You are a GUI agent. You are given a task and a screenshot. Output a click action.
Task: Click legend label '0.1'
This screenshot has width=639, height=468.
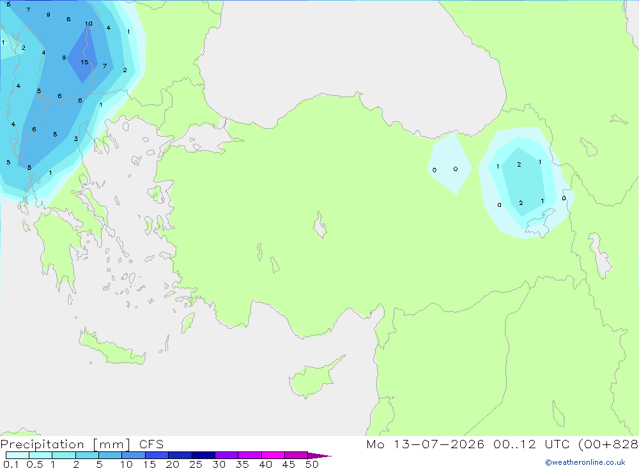(11, 464)
